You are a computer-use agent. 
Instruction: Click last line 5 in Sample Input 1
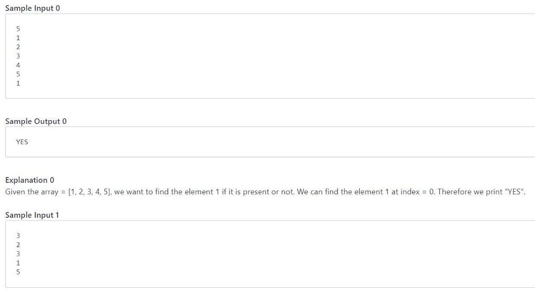(x=18, y=272)
